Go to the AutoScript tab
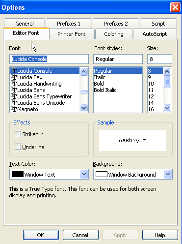 155,34
